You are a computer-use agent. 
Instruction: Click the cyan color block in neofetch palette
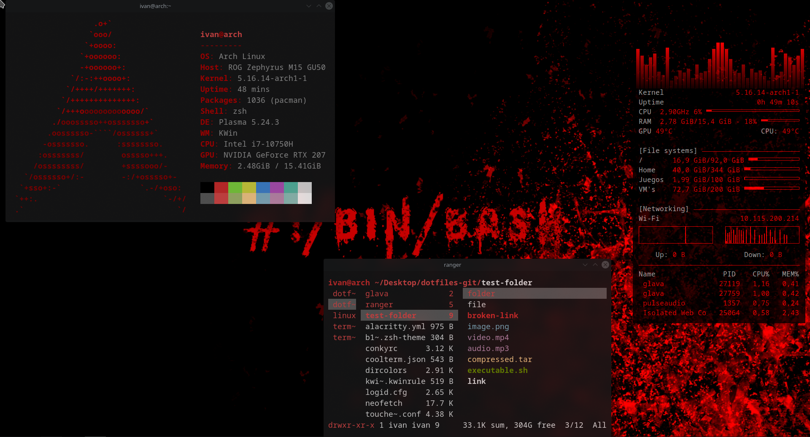pyautogui.click(x=291, y=188)
